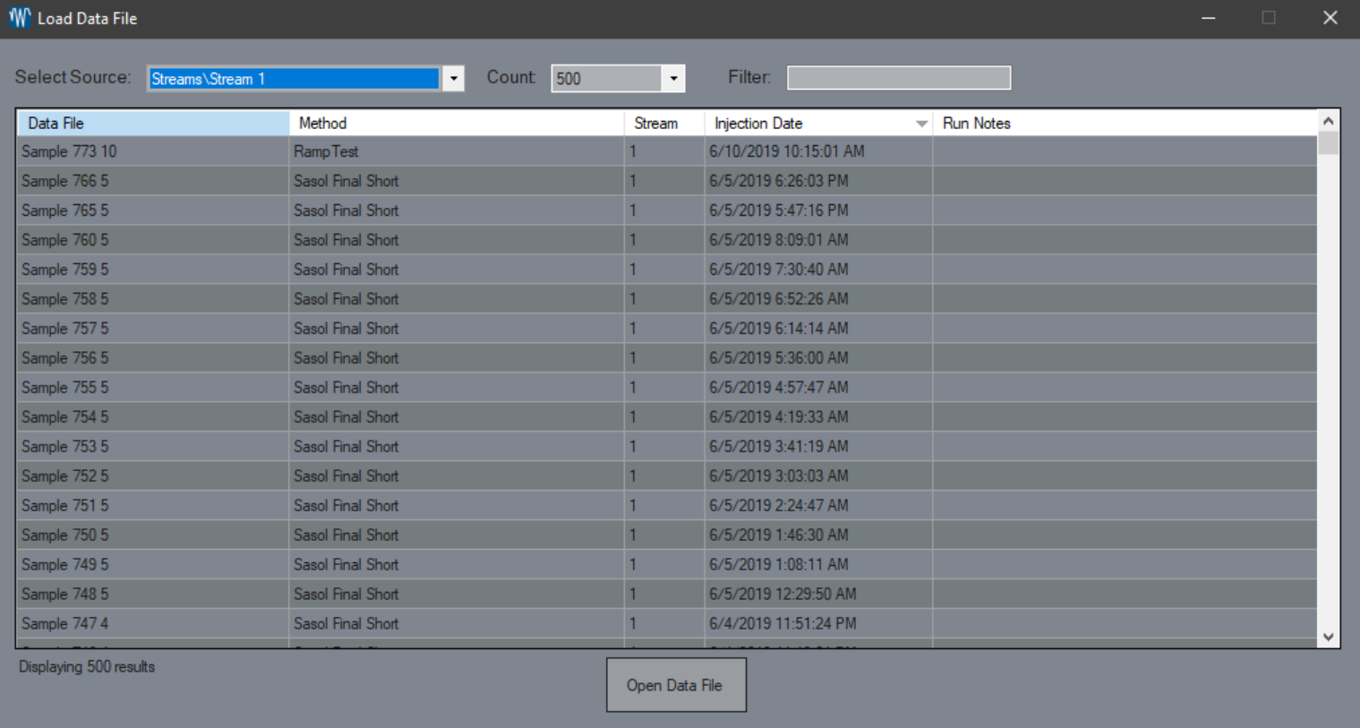Sort by Stream column header

[664, 124]
